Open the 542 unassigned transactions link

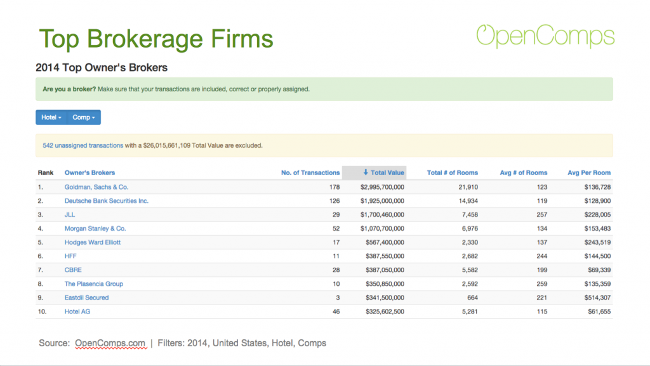click(83, 145)
